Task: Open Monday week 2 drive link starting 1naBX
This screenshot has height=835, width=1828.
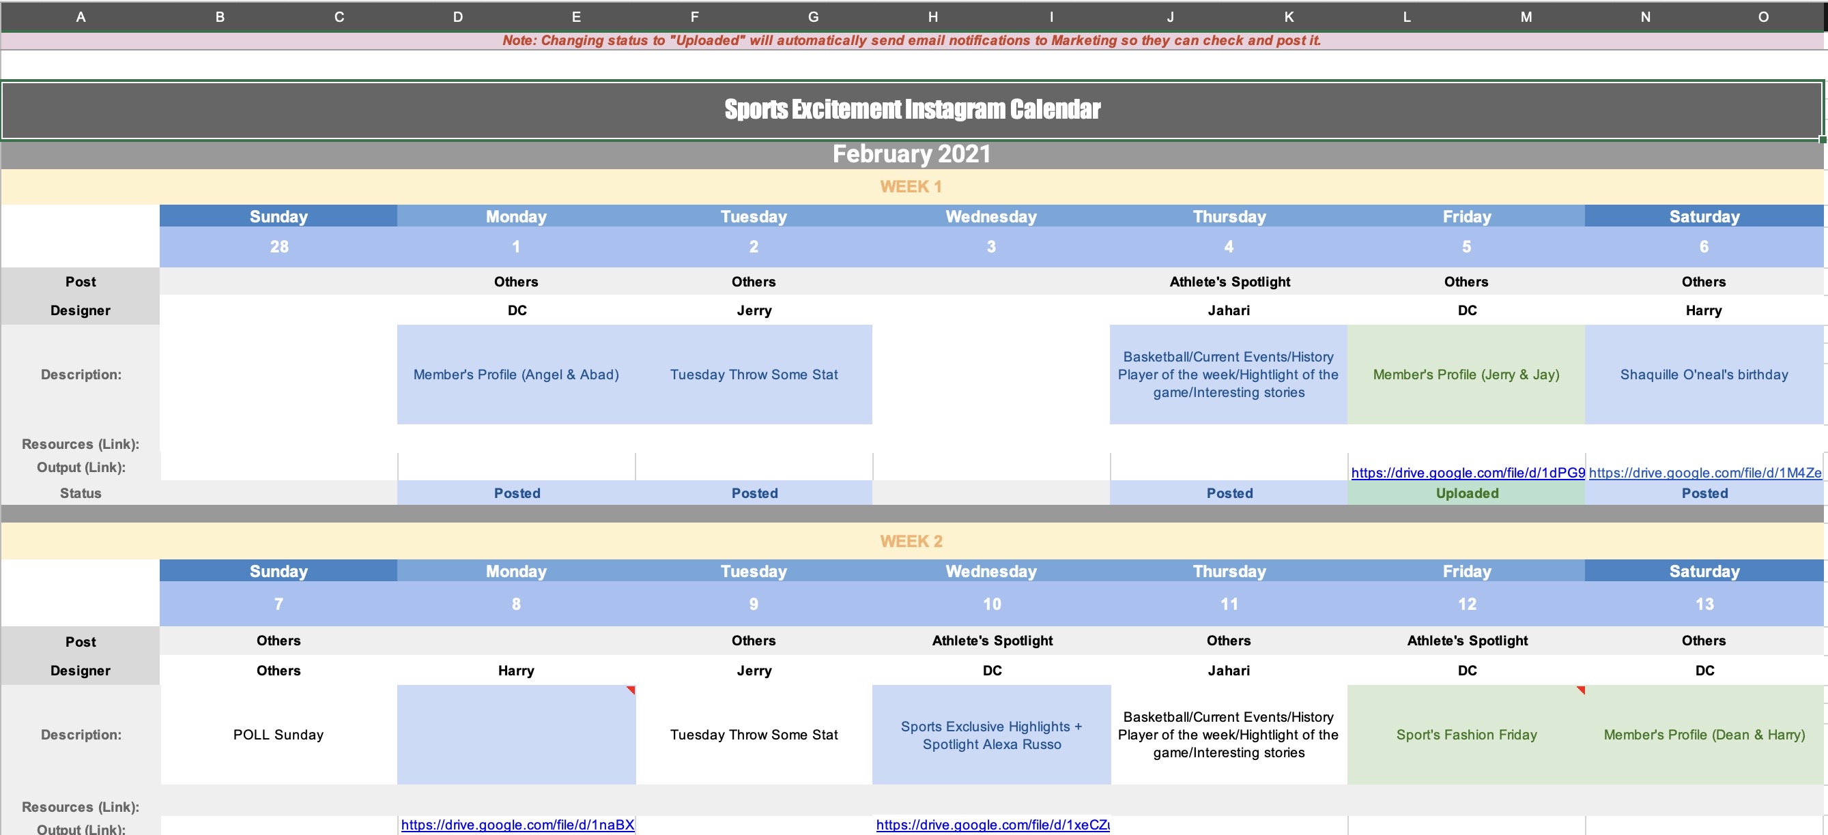Action: tap(517, 824)
